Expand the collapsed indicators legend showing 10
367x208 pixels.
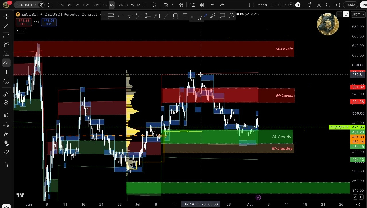point(21,31)
